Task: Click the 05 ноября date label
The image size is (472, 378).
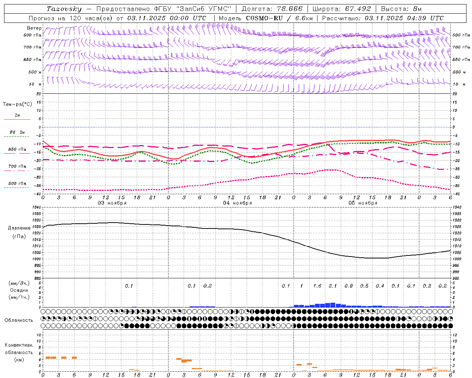Action: pos(363,203)
